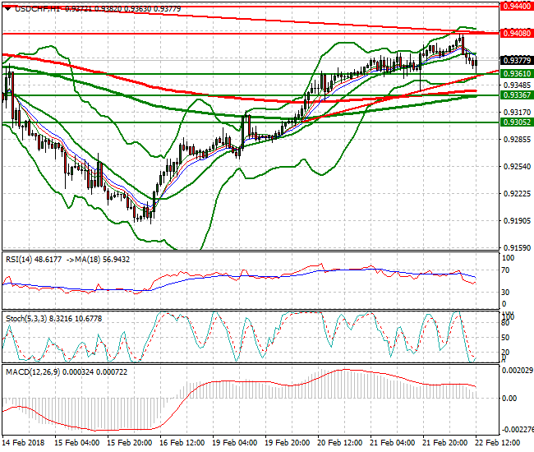Click the 0.91905 price scale value
The image size is (534, 452).
(x=517, y=221)
